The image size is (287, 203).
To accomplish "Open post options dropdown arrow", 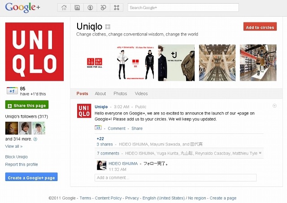I will 274,106.
